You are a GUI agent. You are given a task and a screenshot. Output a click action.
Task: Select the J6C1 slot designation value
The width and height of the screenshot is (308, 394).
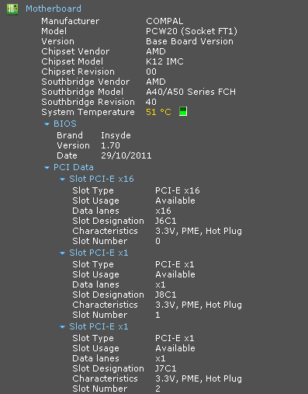click(165, 221)
